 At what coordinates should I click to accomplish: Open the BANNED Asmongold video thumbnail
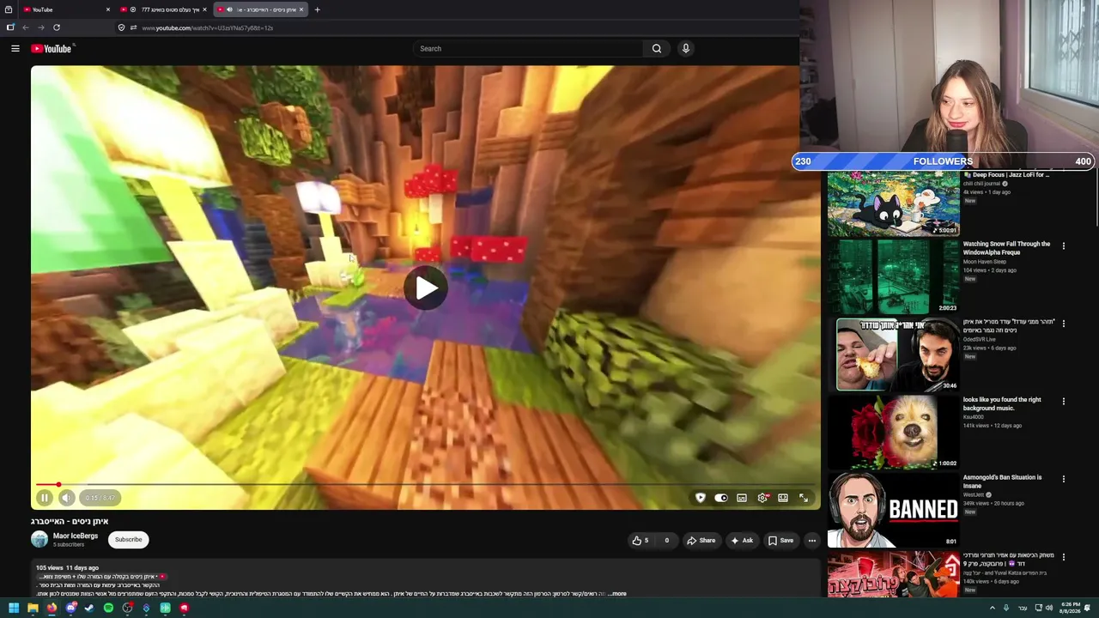pos(893,510)
